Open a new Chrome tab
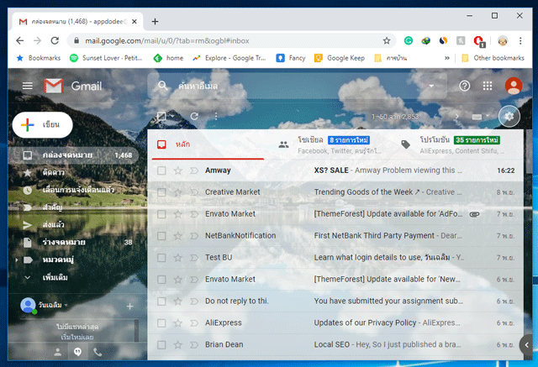Screen dimensions: 538x367 (155, 21)
